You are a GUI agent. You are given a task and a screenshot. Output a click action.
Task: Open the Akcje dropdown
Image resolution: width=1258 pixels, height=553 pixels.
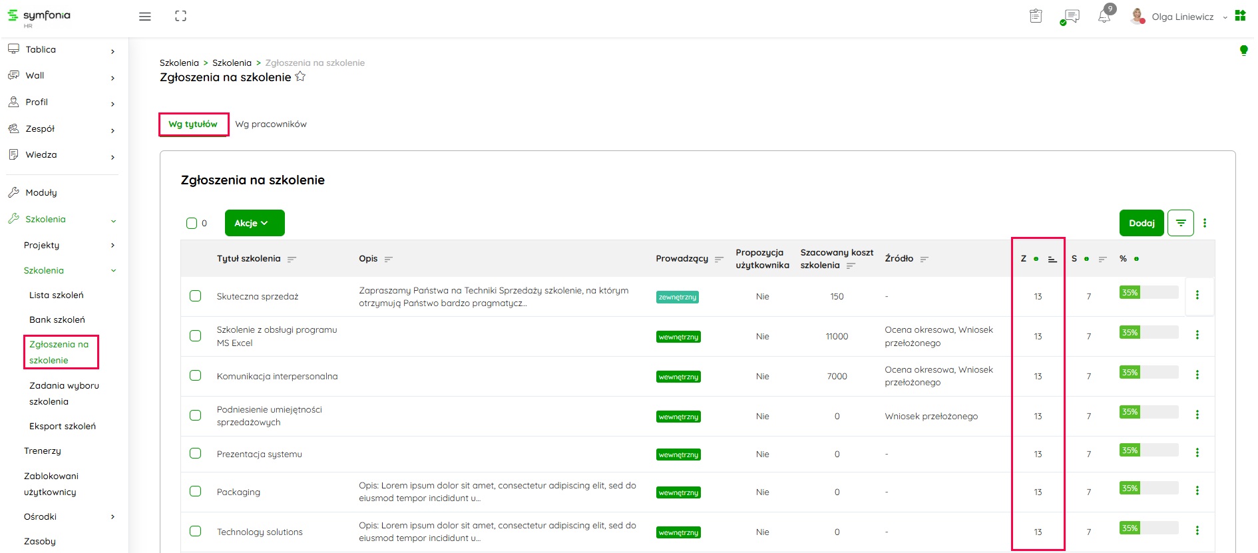254,223
